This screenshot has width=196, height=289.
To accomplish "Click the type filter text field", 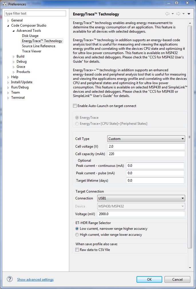I will point(35,13).
